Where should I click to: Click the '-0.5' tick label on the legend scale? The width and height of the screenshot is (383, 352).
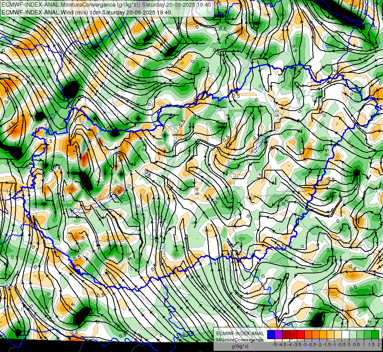[x=342, y=345]
